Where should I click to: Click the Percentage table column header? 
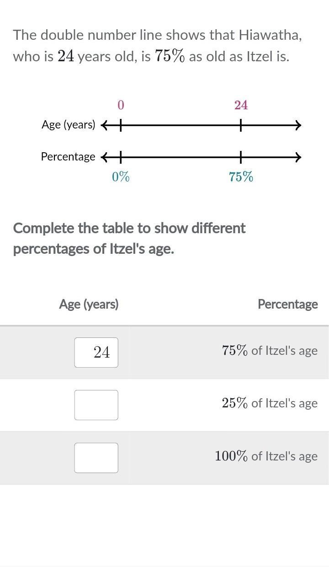[x=288, y=304]
